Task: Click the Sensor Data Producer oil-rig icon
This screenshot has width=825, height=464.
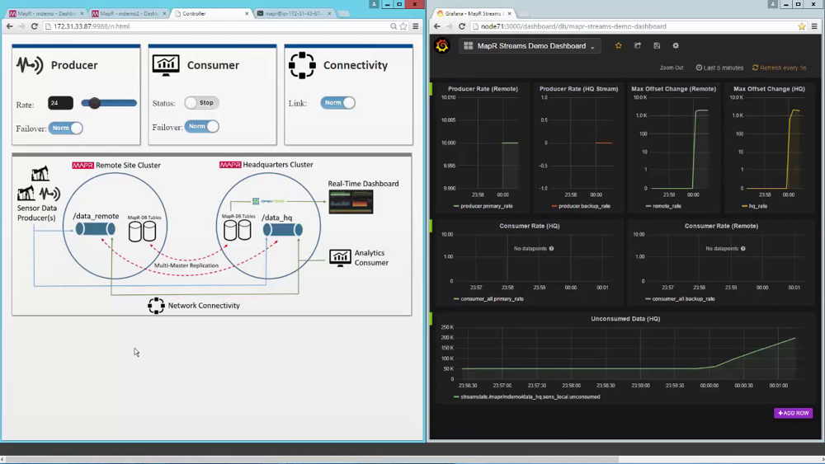Action: (40, 173)
